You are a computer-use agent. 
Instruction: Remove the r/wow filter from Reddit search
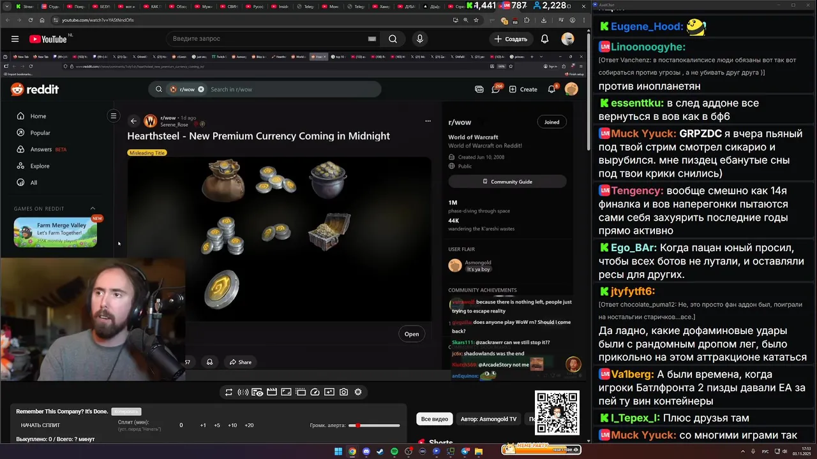[x=201, y=89]
